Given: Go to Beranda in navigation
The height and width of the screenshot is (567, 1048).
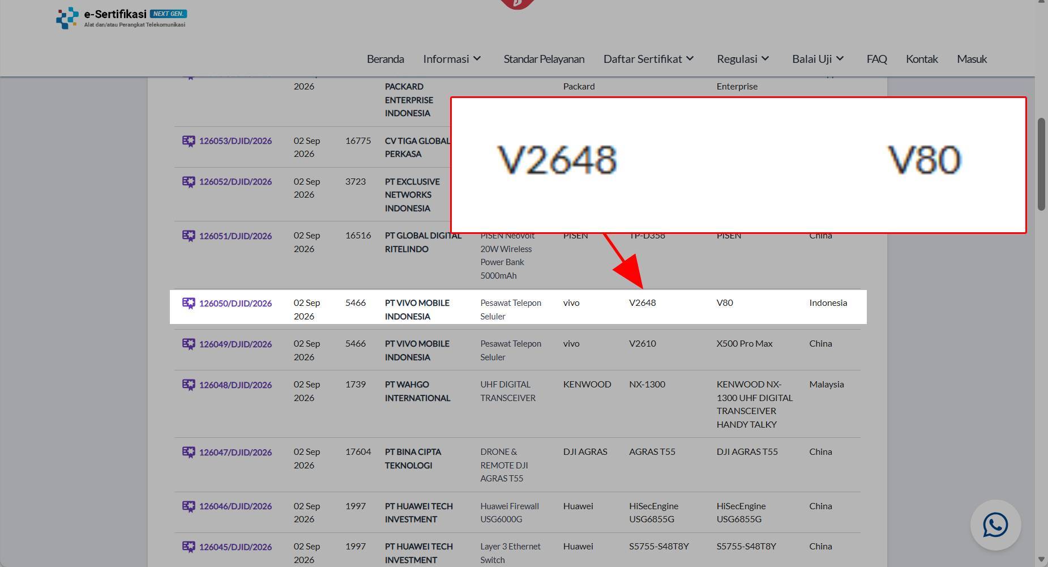Looking at the screenshot, I should click(386, 59).
